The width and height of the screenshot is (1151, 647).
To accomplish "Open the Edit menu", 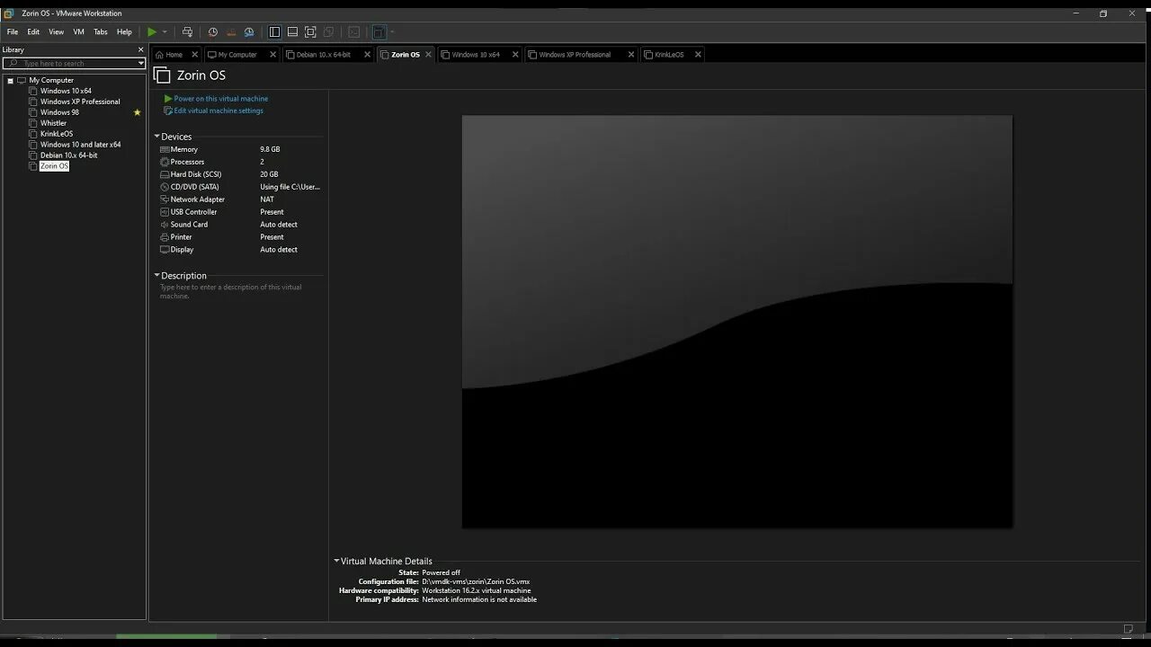I will pyautogui.click(x=33, y=31).
